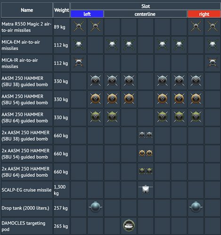Screen dimensions: 221x235
Task: Click the 2x SBU 38 centerline bomb icon
Action: tap(146, 135)
